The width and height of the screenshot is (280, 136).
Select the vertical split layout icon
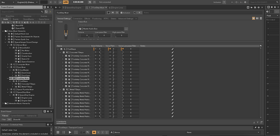pyautogui.click(x=257, y=19)
